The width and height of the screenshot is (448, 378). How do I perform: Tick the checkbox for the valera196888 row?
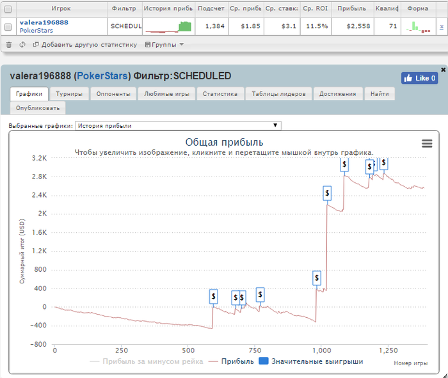[8, 27]
